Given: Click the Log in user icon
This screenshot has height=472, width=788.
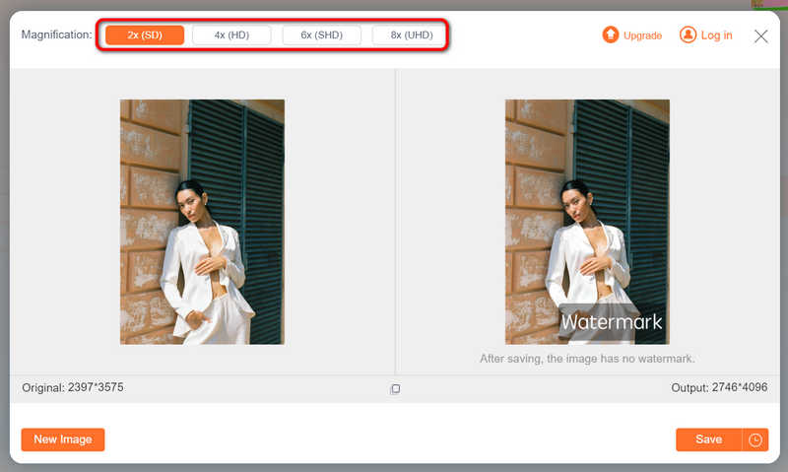Looking at the screenshot, I should [688, 34].
